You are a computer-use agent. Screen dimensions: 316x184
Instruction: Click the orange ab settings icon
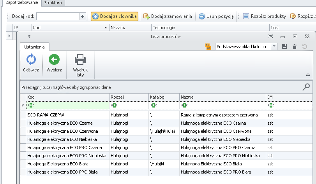coord(208,47)
